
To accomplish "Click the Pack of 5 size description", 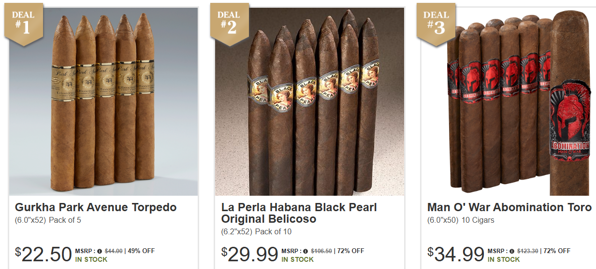I will tap(65, 220).
